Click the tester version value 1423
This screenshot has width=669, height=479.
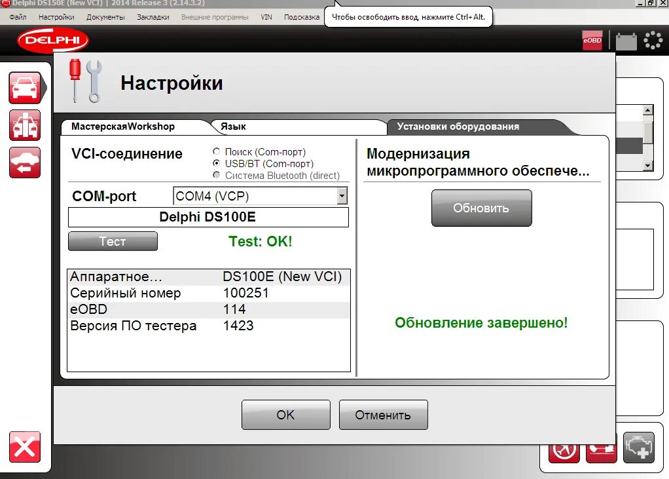click(x=238, y=325)
